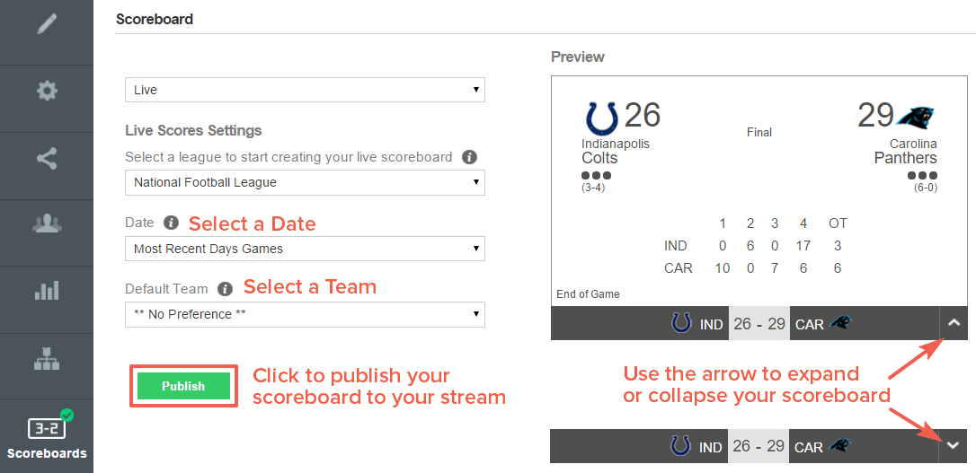Viewport: 976px width, 473px height.
Task: Click the Carolina Panthers logo in preview
Action: [x=915, y=117]
